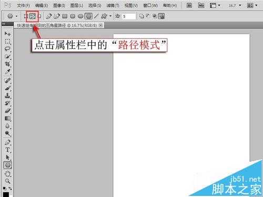Choose Pen tool in the options bar
Viewport: 263px width, 197px height.
click(x=49, y=16)
